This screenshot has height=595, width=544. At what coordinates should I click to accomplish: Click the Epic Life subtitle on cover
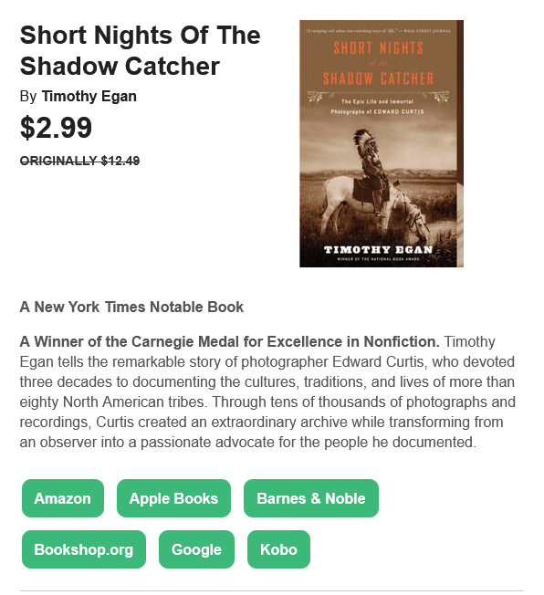tap(377, 107)
